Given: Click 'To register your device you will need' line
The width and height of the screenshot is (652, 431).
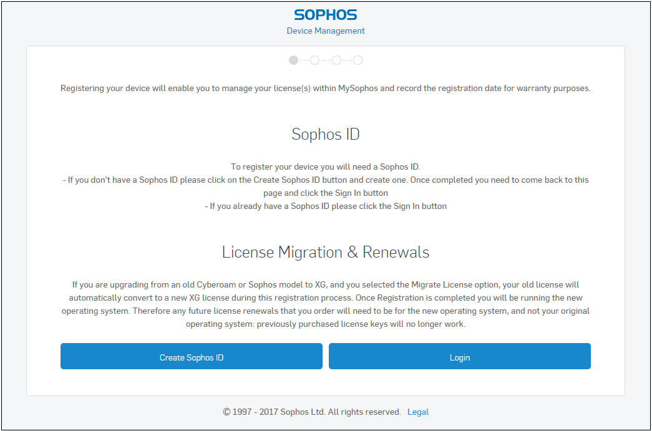Looking at the screenshot, I should click(x=326, y=167).
